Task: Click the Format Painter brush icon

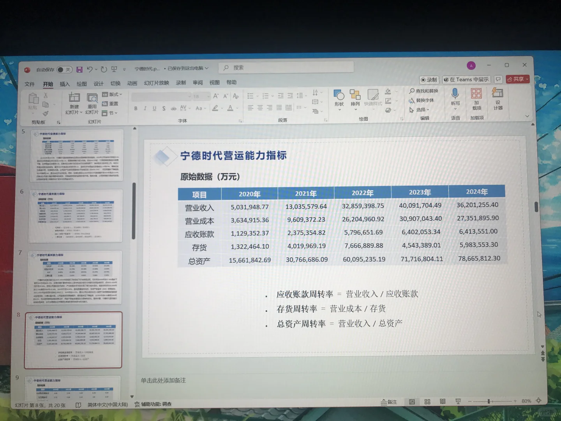Action: click(x=46, y=113)
